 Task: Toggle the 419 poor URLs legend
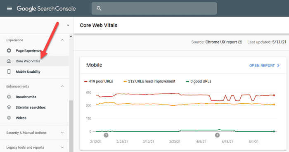(99, 81)
